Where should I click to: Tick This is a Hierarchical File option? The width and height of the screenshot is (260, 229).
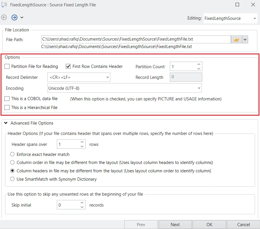pyautogui.click(x=7, y=108)
